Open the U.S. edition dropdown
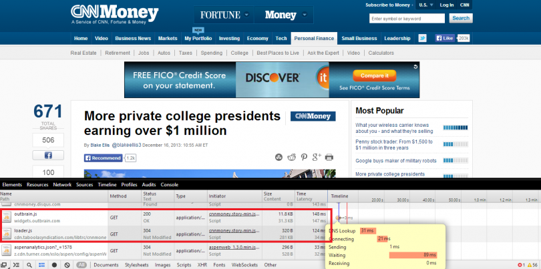Screen dimensions: 541x269 (x=426, y=5)
